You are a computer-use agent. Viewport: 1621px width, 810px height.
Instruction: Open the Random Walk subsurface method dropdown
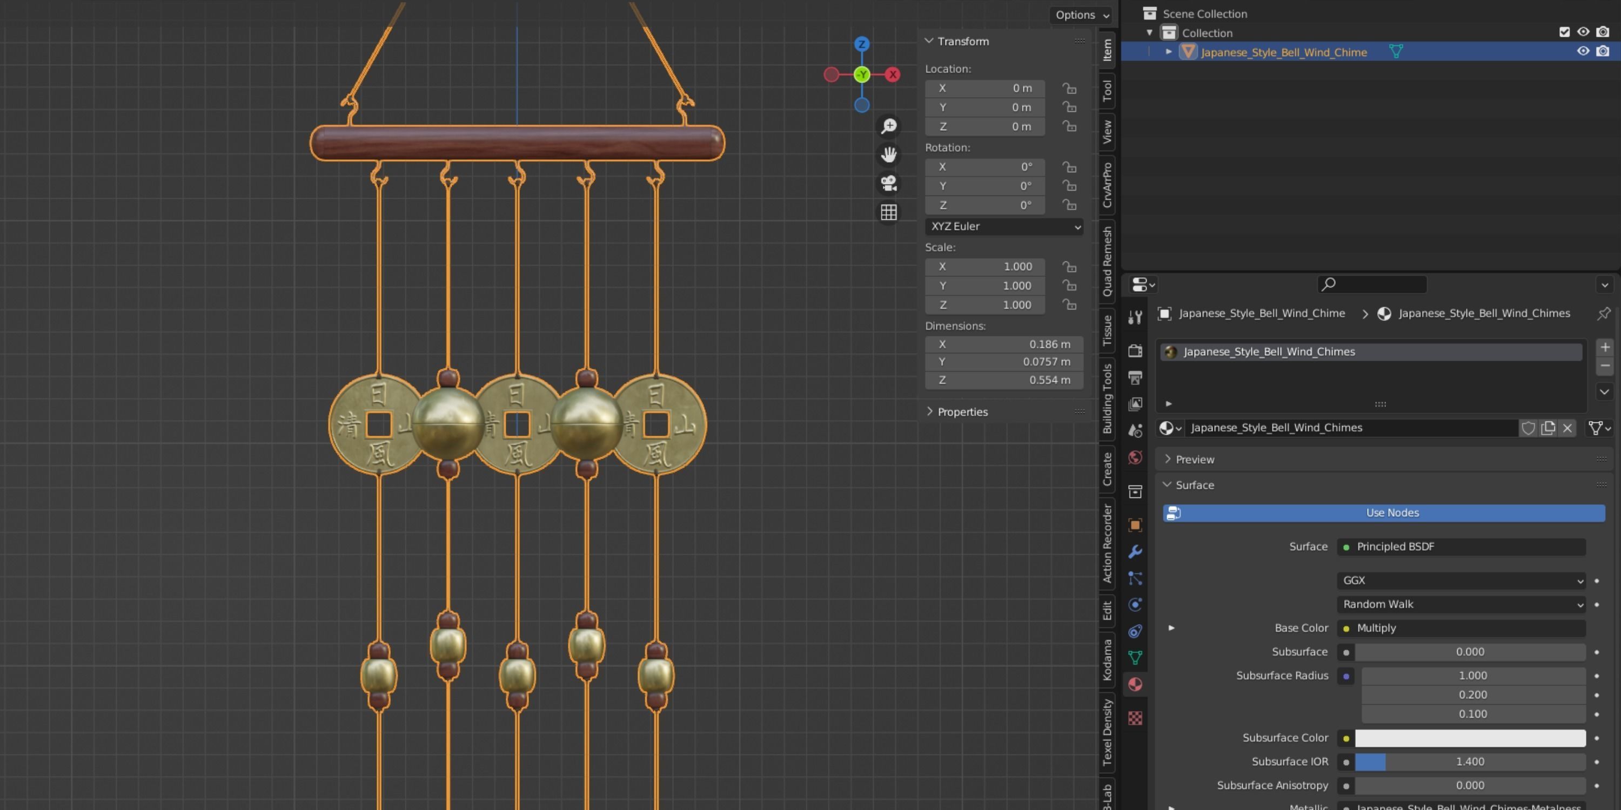(x=1461, y=604)
